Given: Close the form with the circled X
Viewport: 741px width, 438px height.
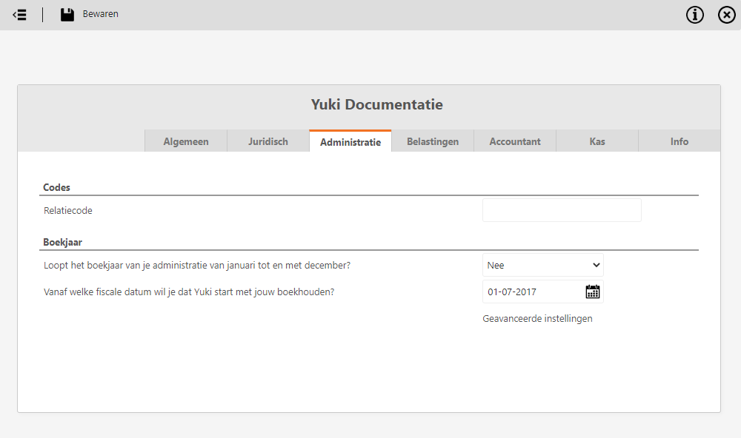Looking at the screenshot, I should [x=726, y=15].
